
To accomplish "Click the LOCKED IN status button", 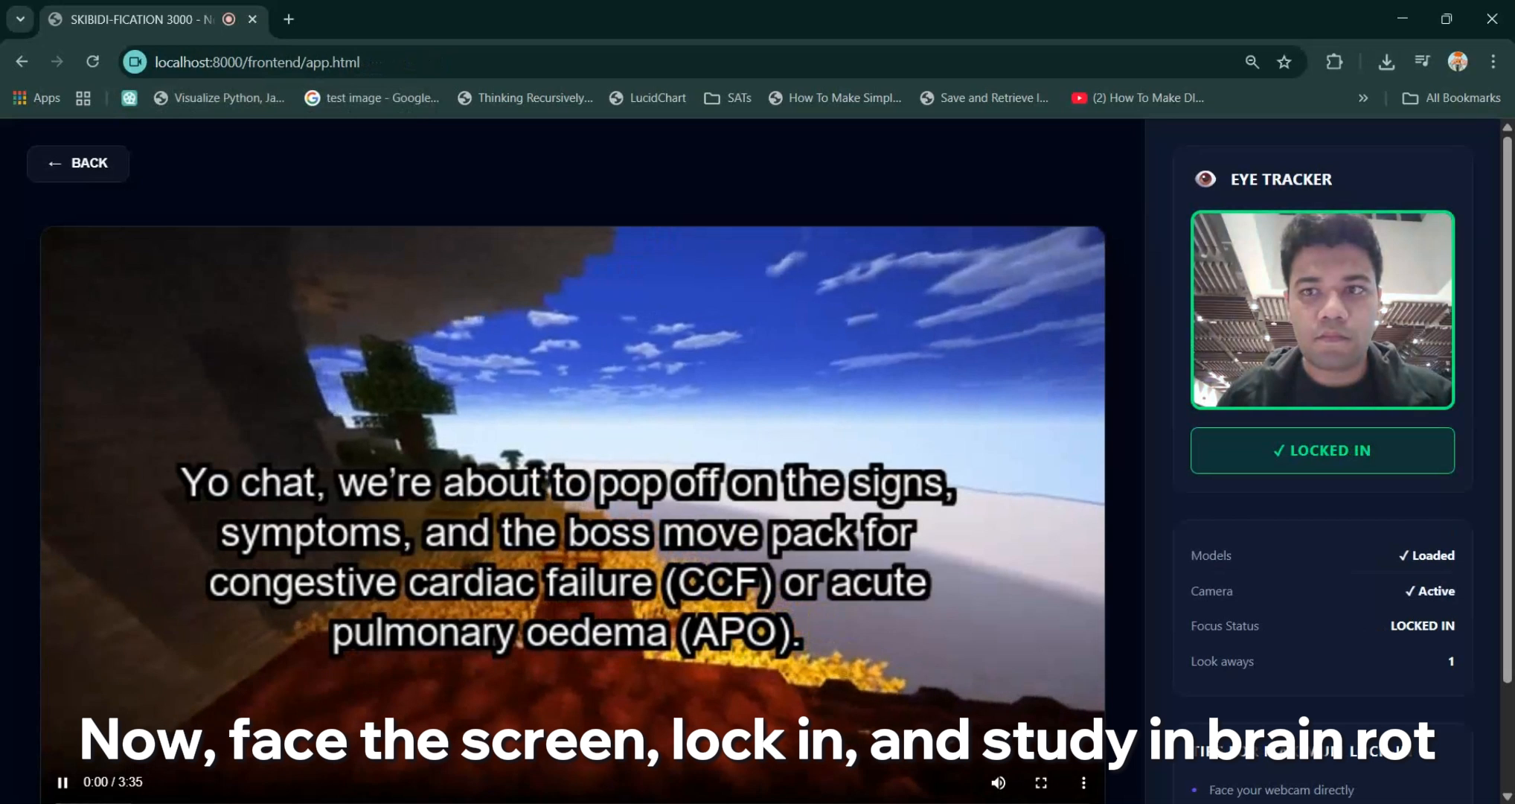I will tap(1322, 450).
